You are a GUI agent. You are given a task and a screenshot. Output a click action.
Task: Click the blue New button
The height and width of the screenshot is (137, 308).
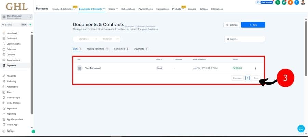[253, 25]
